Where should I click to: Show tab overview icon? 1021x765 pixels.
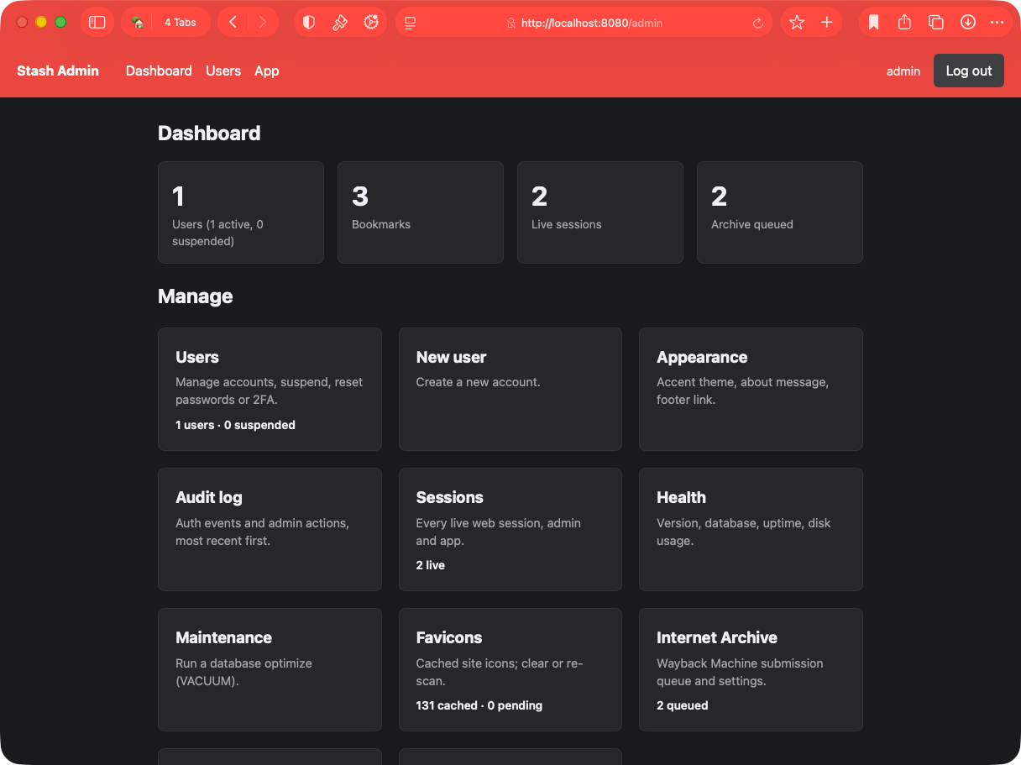coord(935,23)
